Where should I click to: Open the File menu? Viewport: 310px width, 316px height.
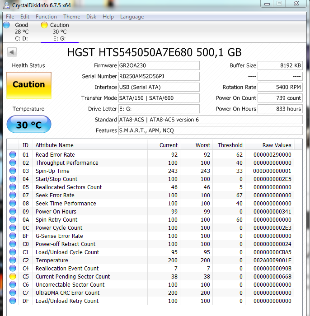pyautogui.click(x=10, y=17)
